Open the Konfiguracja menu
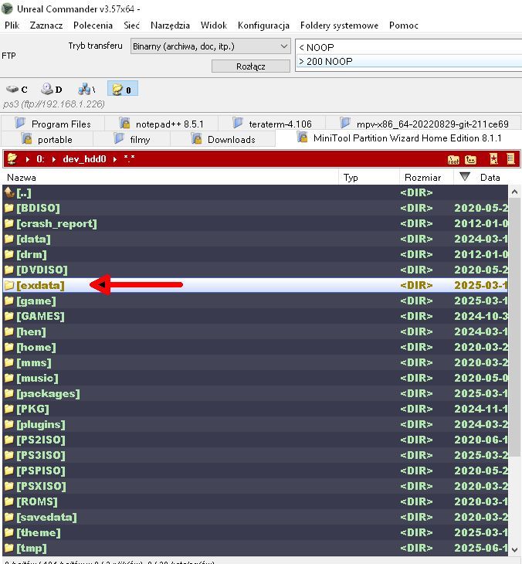Image resolution: width=522 pixels, height=564 pixels. (263, 25)
